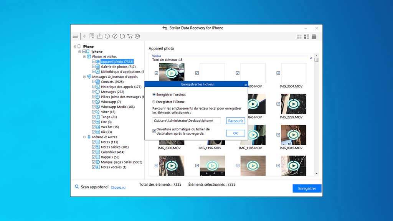Select "Contacts (8925)" in the tree
393x221 pixels.
(x=112, y=82)
